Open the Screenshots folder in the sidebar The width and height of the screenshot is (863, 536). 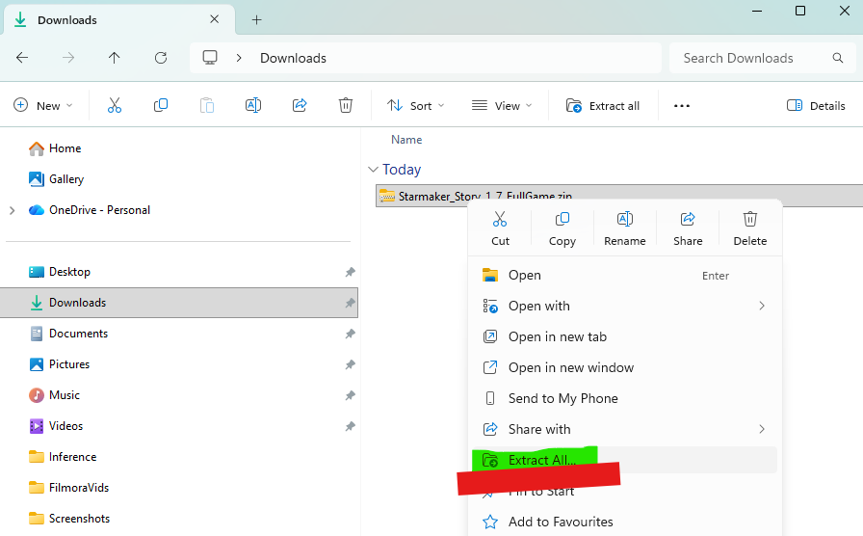69,519
